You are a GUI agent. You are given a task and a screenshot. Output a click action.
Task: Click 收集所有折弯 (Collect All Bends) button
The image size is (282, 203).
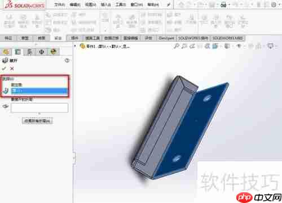37,121
